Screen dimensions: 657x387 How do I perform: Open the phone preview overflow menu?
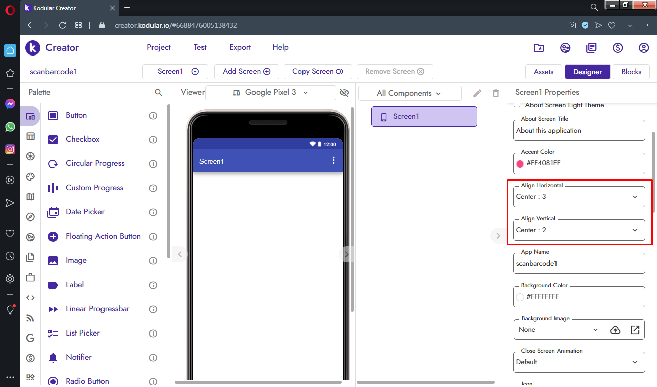[333, 161]
